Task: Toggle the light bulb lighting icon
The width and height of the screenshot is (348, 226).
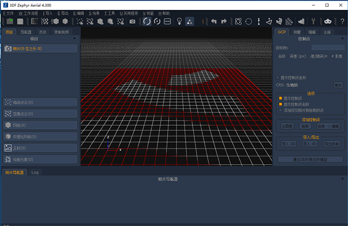Action: click(x=179, y=21)
